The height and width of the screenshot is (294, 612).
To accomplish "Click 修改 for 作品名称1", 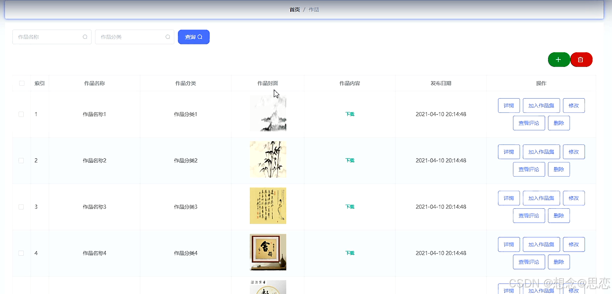I will pyautogui.click(x=574, y=106).
